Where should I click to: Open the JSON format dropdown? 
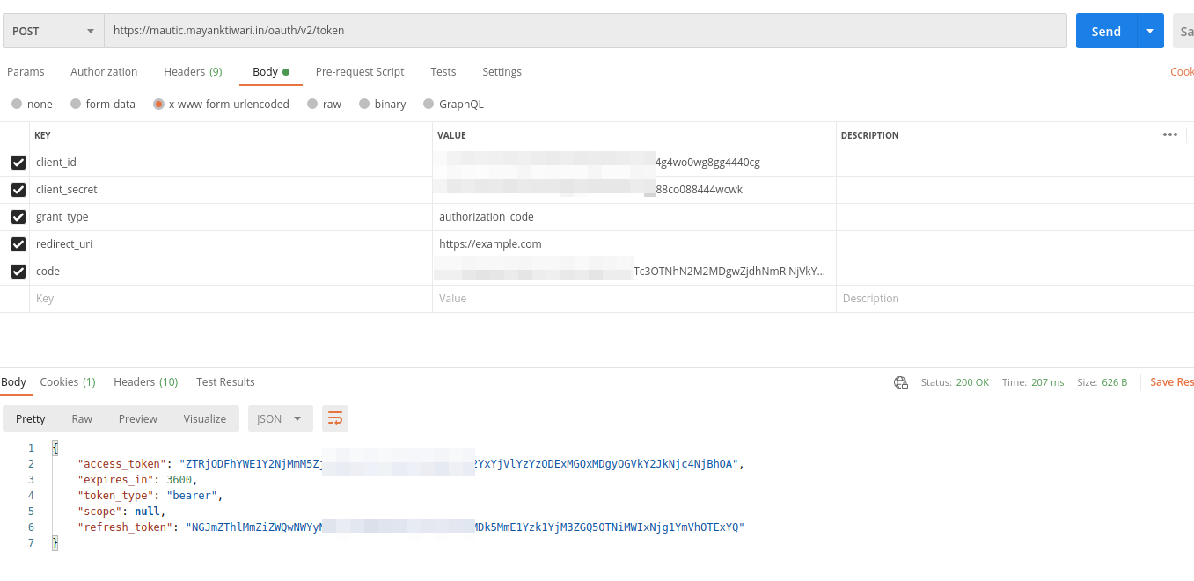(x=280, y=418)
